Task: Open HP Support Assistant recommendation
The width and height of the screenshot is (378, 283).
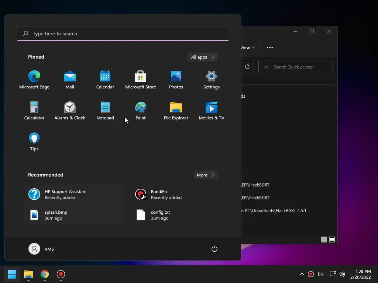Action: pos(73,195)
